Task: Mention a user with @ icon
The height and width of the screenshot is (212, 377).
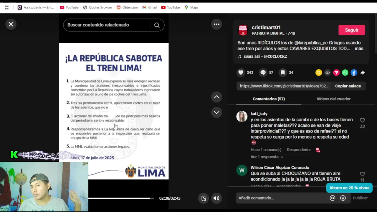Action: [x=333, y=198]
